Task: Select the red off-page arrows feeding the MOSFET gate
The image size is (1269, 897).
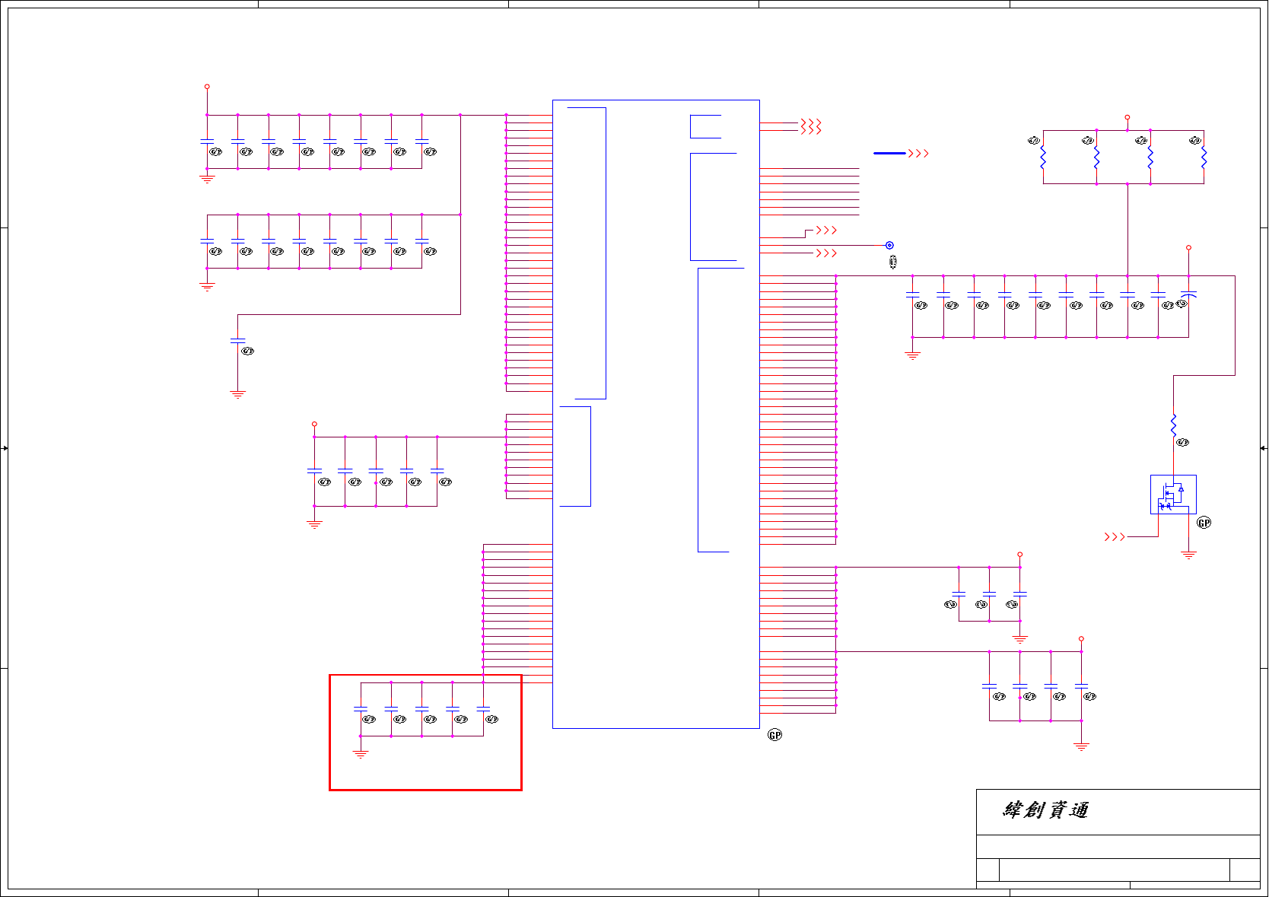Action: coord(1115,536)
